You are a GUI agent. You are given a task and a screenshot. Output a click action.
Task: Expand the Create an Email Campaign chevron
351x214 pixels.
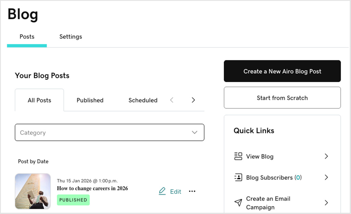326,203
